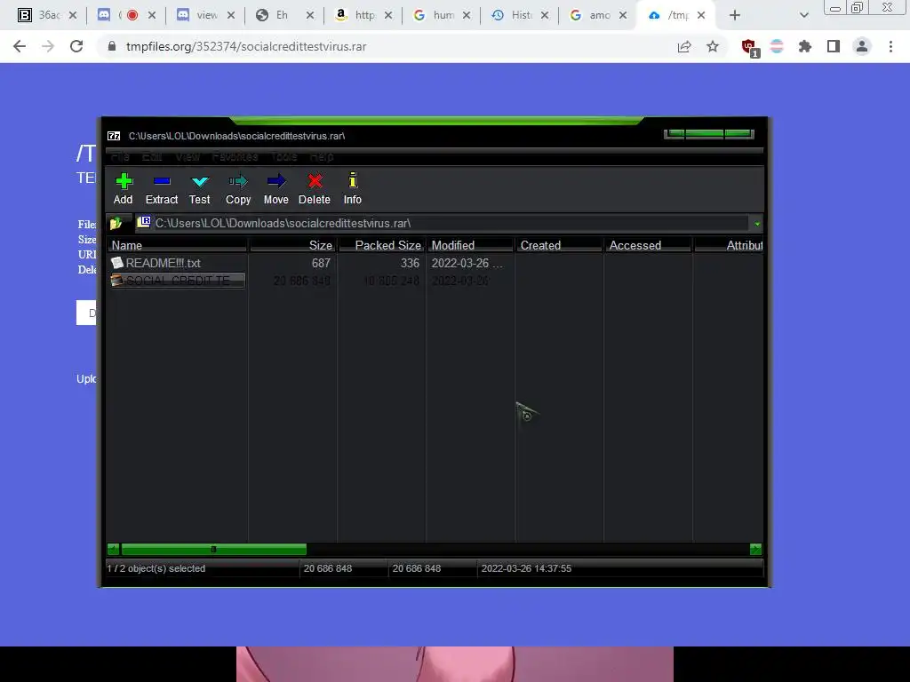Sort by Packed Size column header

click(x=382, y=245)
